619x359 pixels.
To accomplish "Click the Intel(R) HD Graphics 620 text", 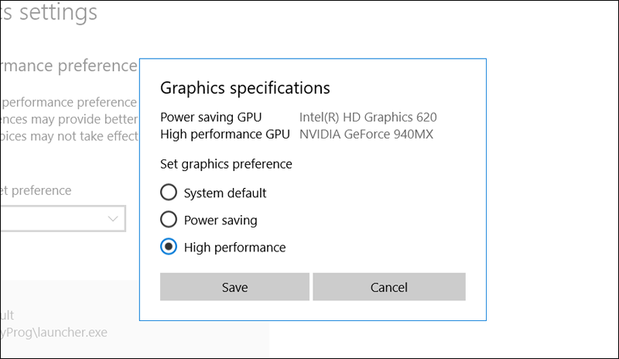I will tap(368, 118).
